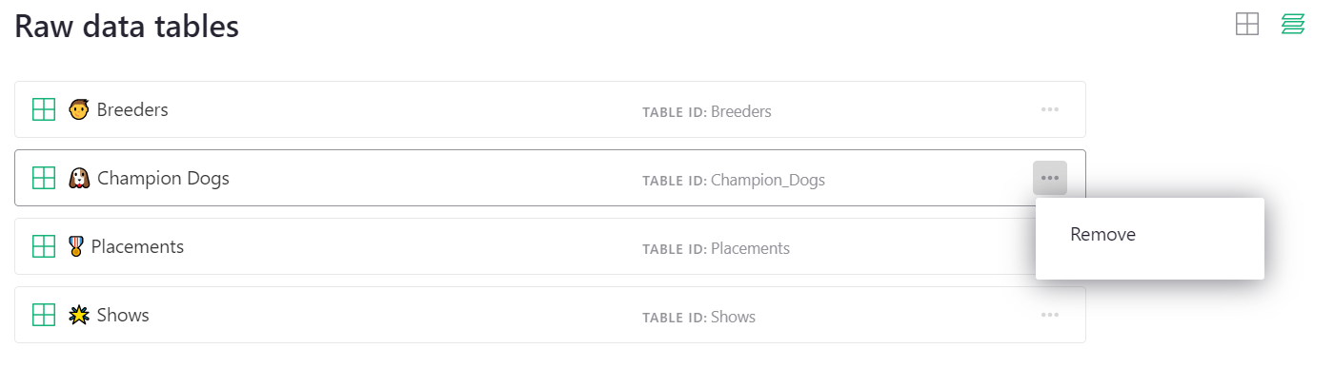Open the Champion Dogs table

pos(163,178)
